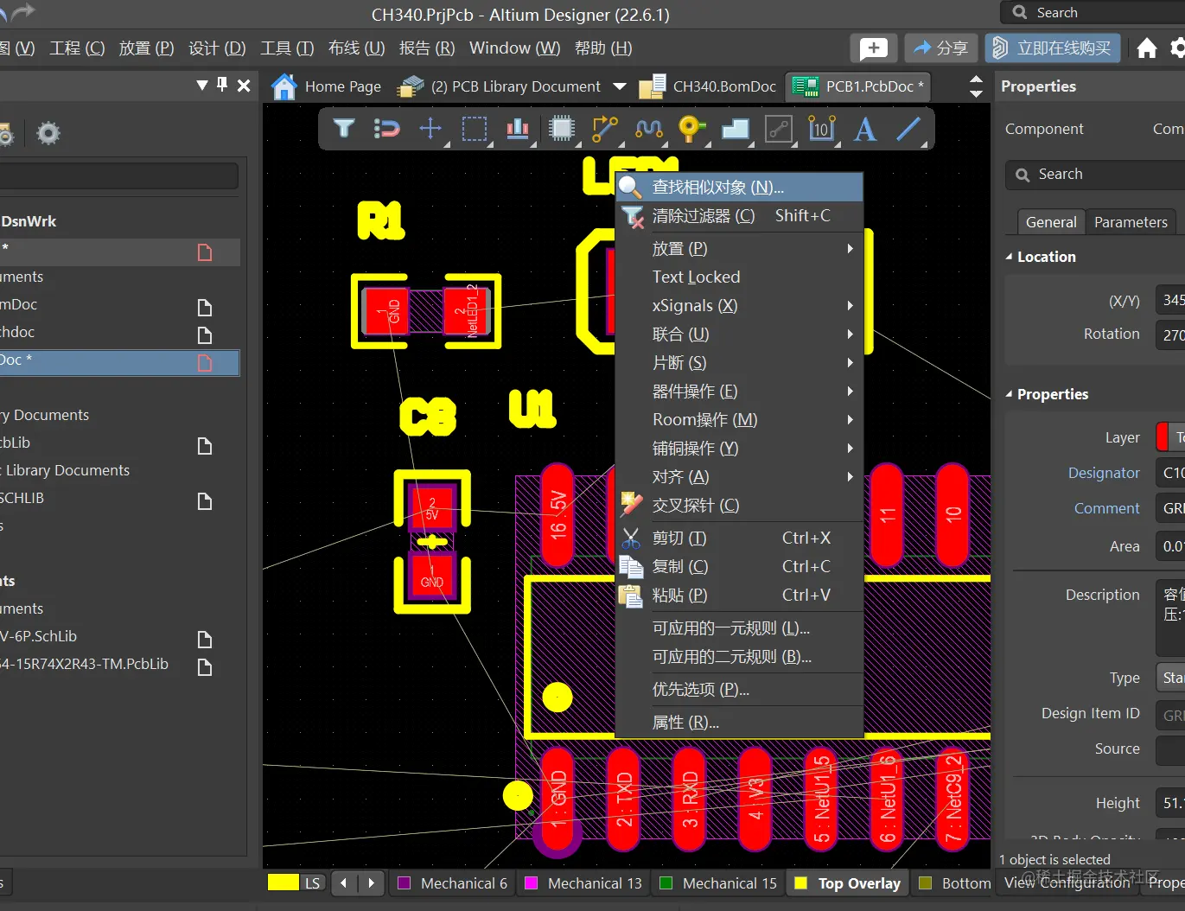Collapse the Location section
The image size is (1185, 911).
1010,257
